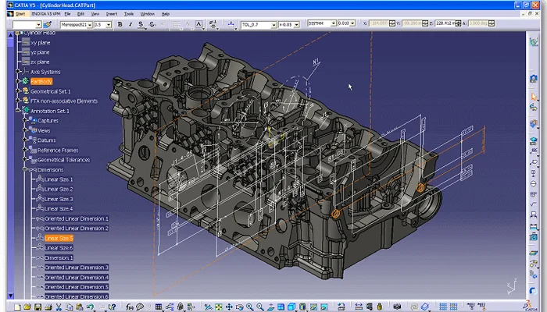Click the Print icon in bottom toolbar
The width and height of the screenshot is (547, 312).
(49, 307)
